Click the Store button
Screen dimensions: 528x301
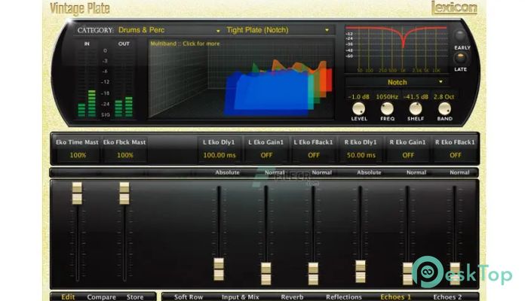(x=135, y=297)
